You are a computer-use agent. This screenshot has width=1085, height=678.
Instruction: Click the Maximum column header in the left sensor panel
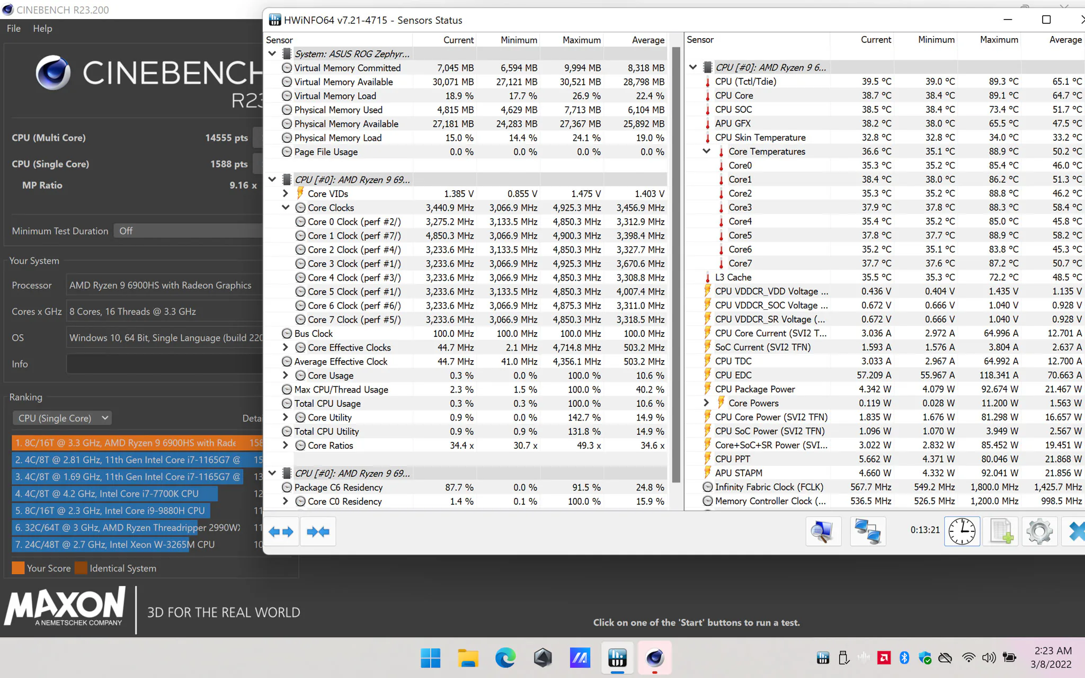(572, 40)
